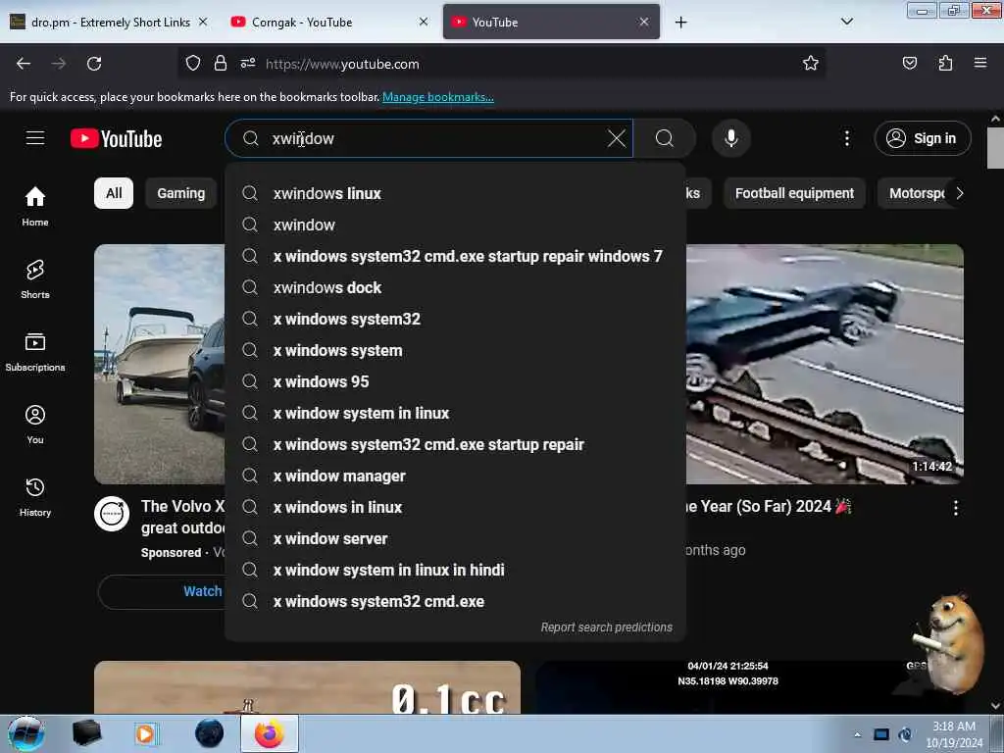
Task: Go to Home in sidebar
Action: coord(35,206)
